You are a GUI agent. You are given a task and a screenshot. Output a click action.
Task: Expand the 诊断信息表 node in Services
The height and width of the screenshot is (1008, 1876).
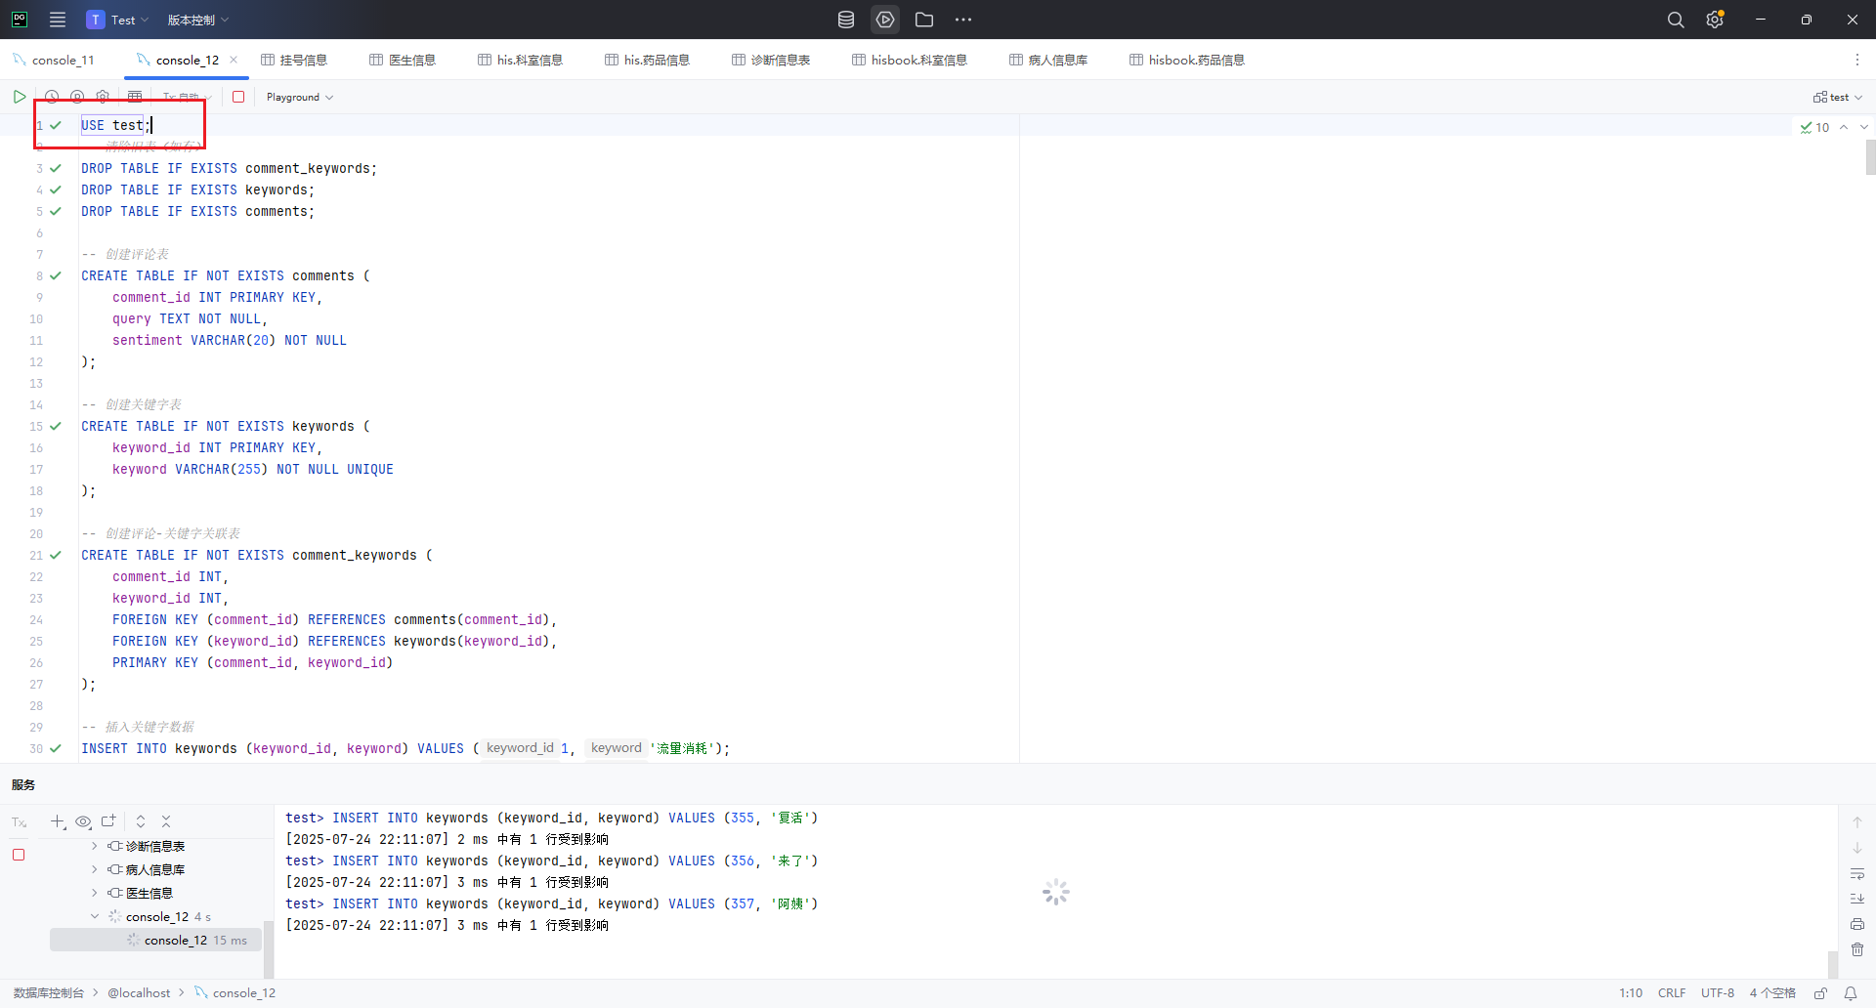click(x=94, y=846)
